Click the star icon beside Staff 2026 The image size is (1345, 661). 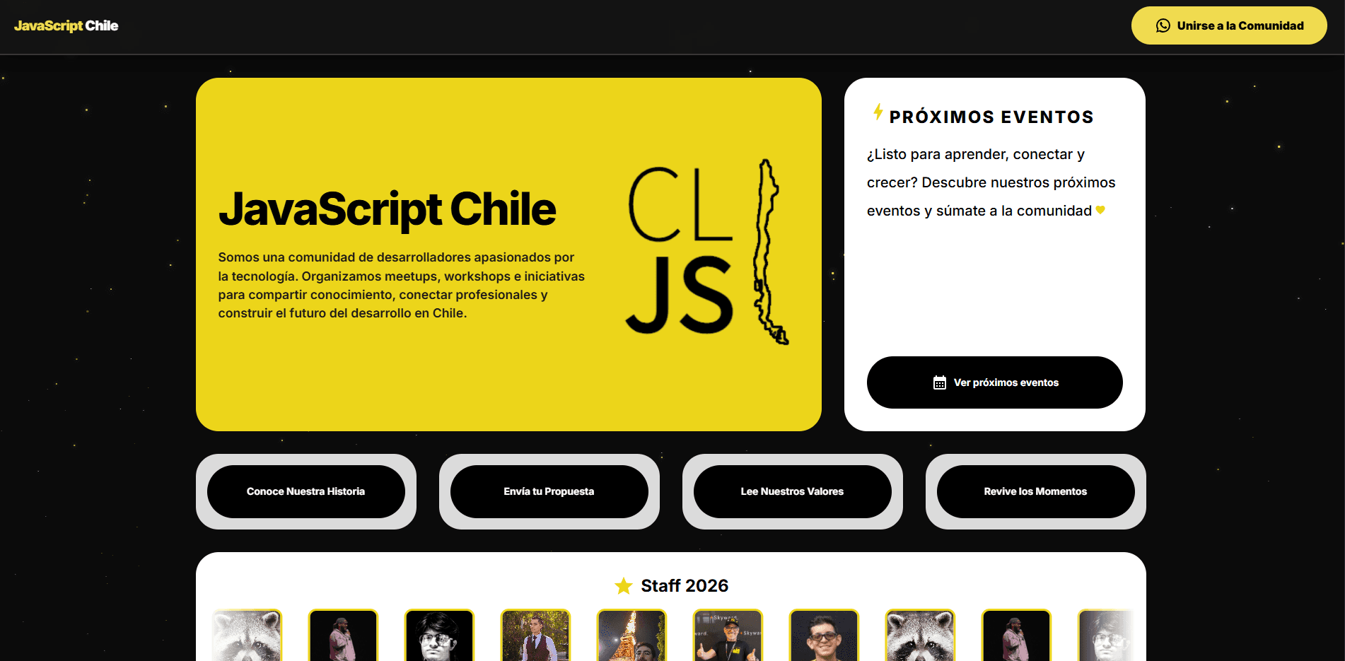[623, 585]
